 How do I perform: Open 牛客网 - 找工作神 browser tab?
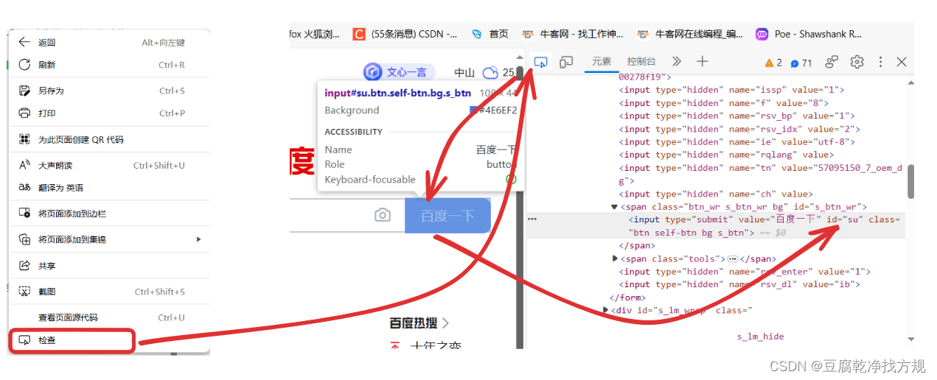(x=572, y=34)
